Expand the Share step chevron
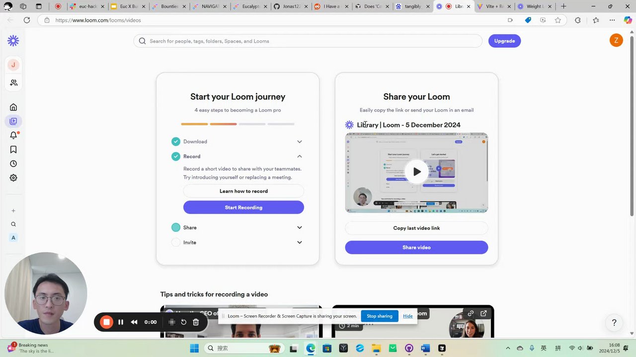The height and width of the screenshot is (357, 636). point(300,228)
